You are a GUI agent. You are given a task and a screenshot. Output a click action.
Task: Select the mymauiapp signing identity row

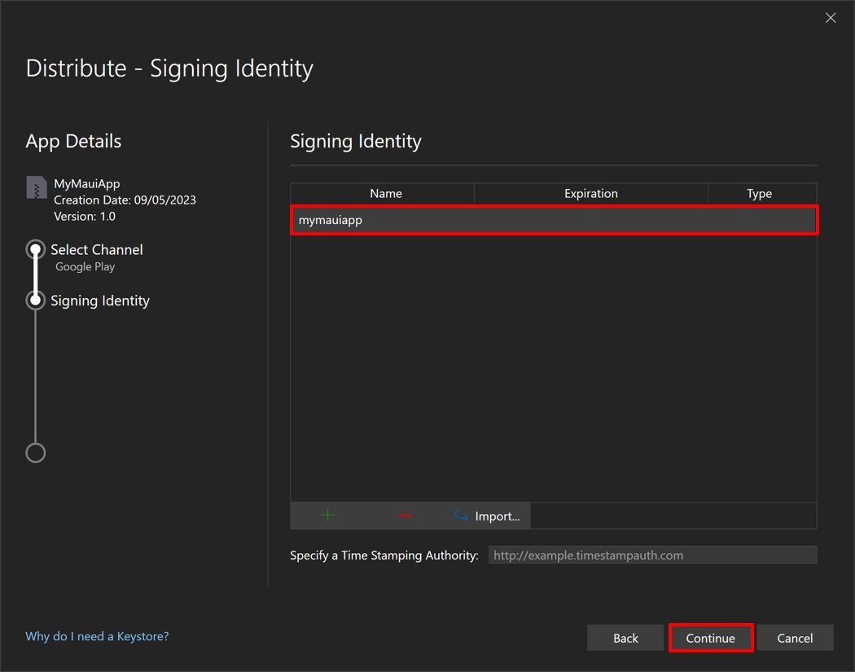coord(554,220)
